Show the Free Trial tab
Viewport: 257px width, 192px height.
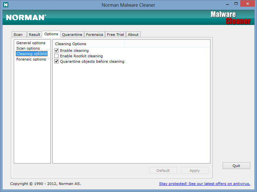[x=115, y=35]
